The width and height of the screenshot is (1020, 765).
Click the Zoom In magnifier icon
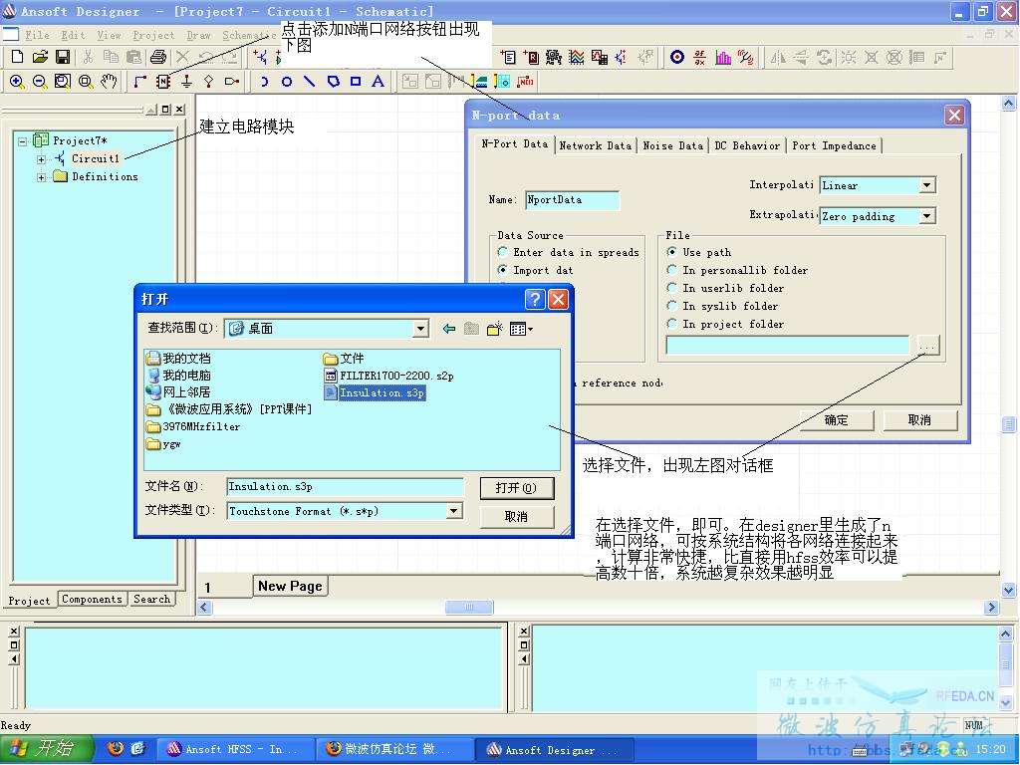pos(17,82)
